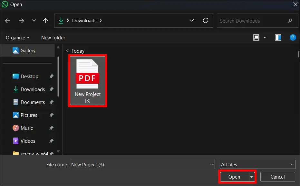Cancel the file dialog
Image resolution: width=300 pixels, height=186 pixels.
[x=277, y=177]
